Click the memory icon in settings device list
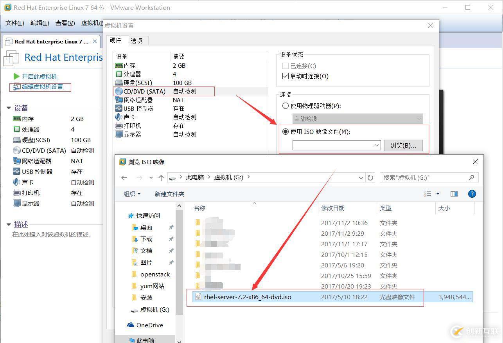Viewport: 503px width, 343px height. (x=119, y=66)
